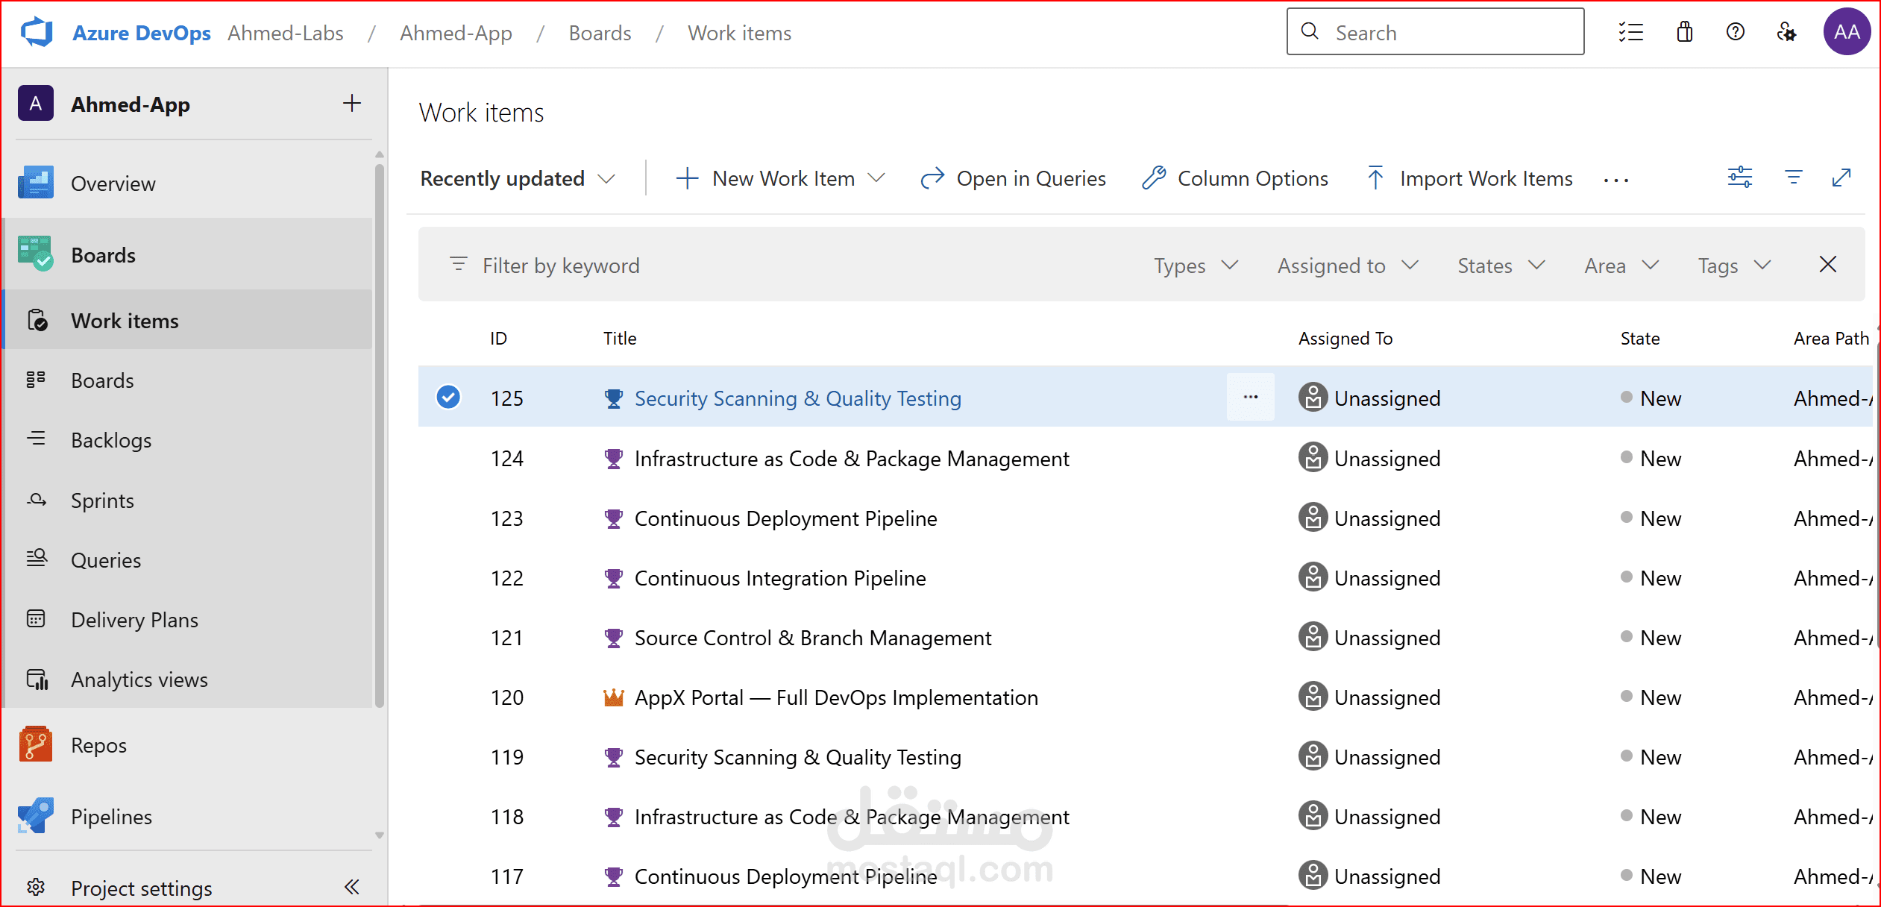Enter fullscreen mode for the work items list
The height and width of the screenshot is (907, 1881).
pyautogui.click(x=1842, y=178)
